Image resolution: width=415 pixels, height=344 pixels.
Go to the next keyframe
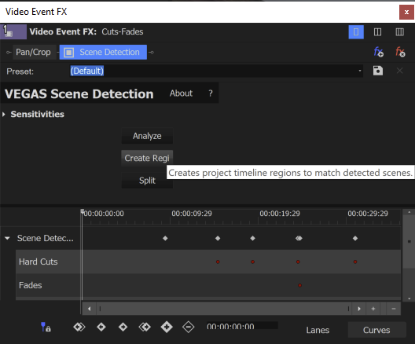pos(123,327)
